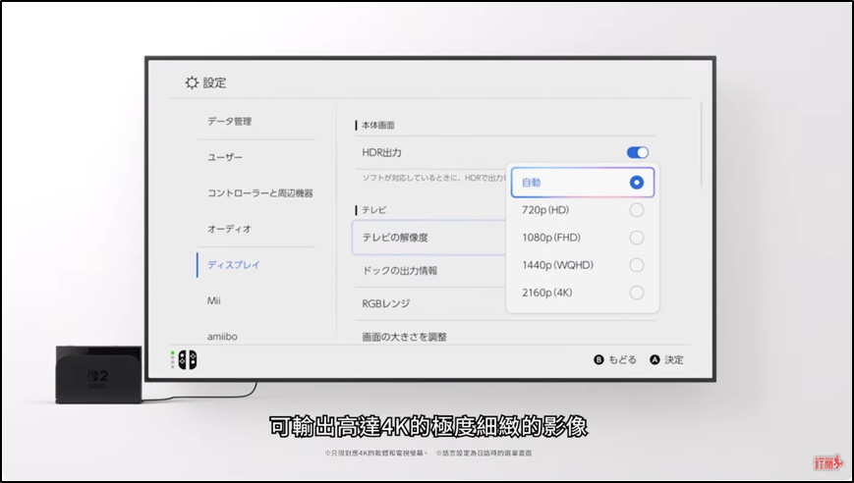The height and width of the screenshot is (483, 854).
Task: Select the 自動 radio button
Action: [x=636, y=183]
